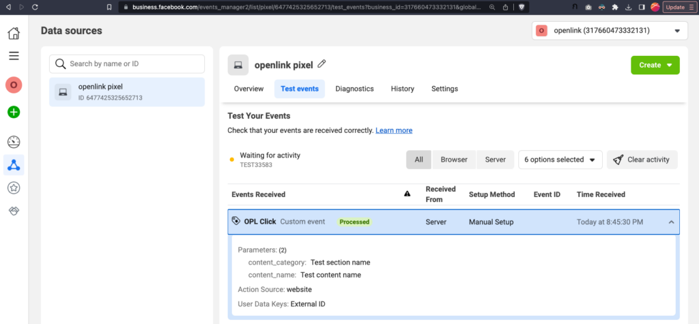Viewport: 699px width, 324px height.
Task: Click pixel ID 6477425325652713 text
Action: (110, 98)
